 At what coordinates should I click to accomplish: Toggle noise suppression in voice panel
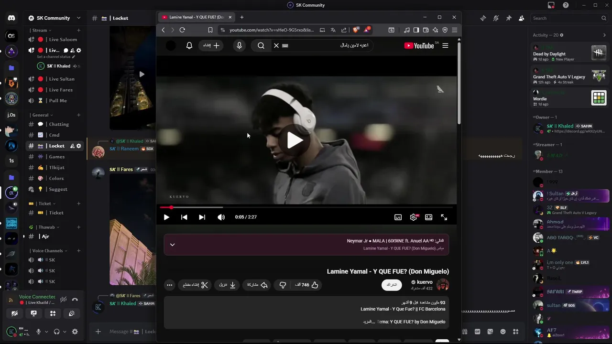pos(64,300)
